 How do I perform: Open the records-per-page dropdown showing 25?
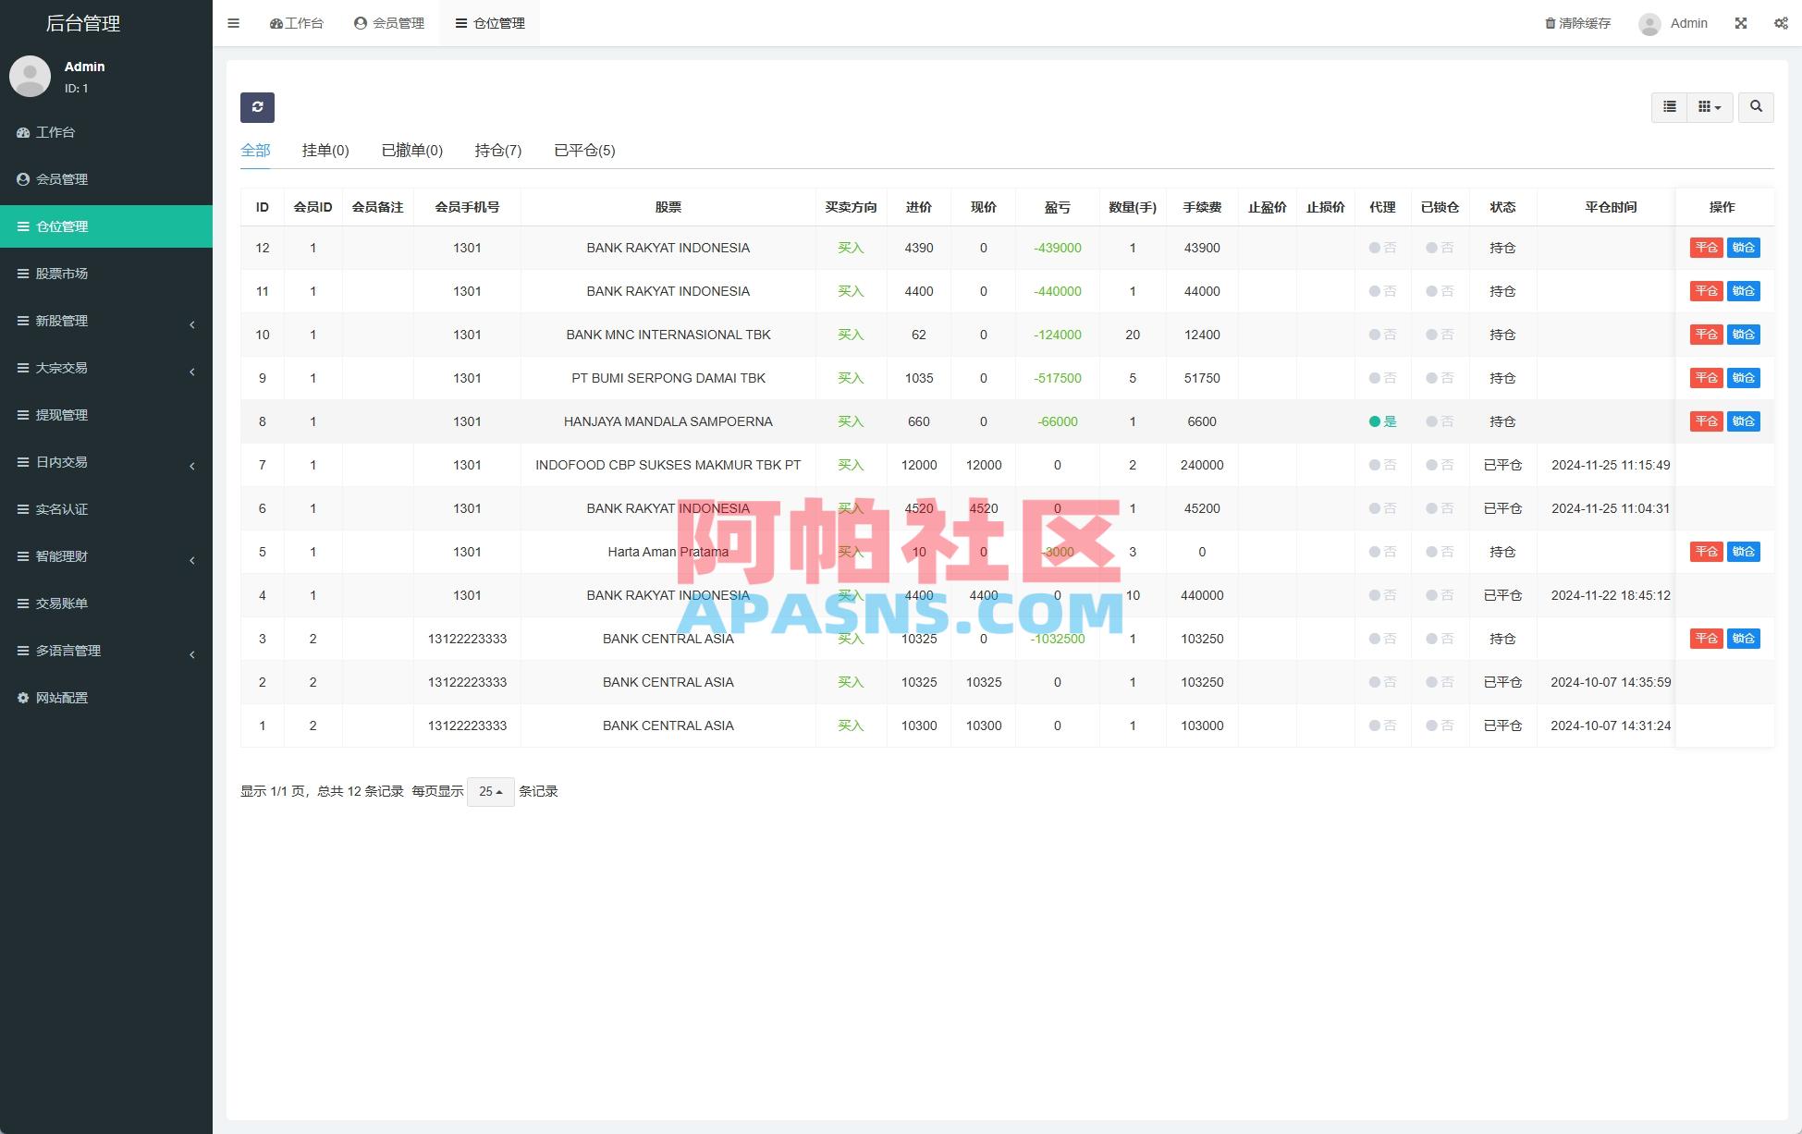[x=491, y=792]
